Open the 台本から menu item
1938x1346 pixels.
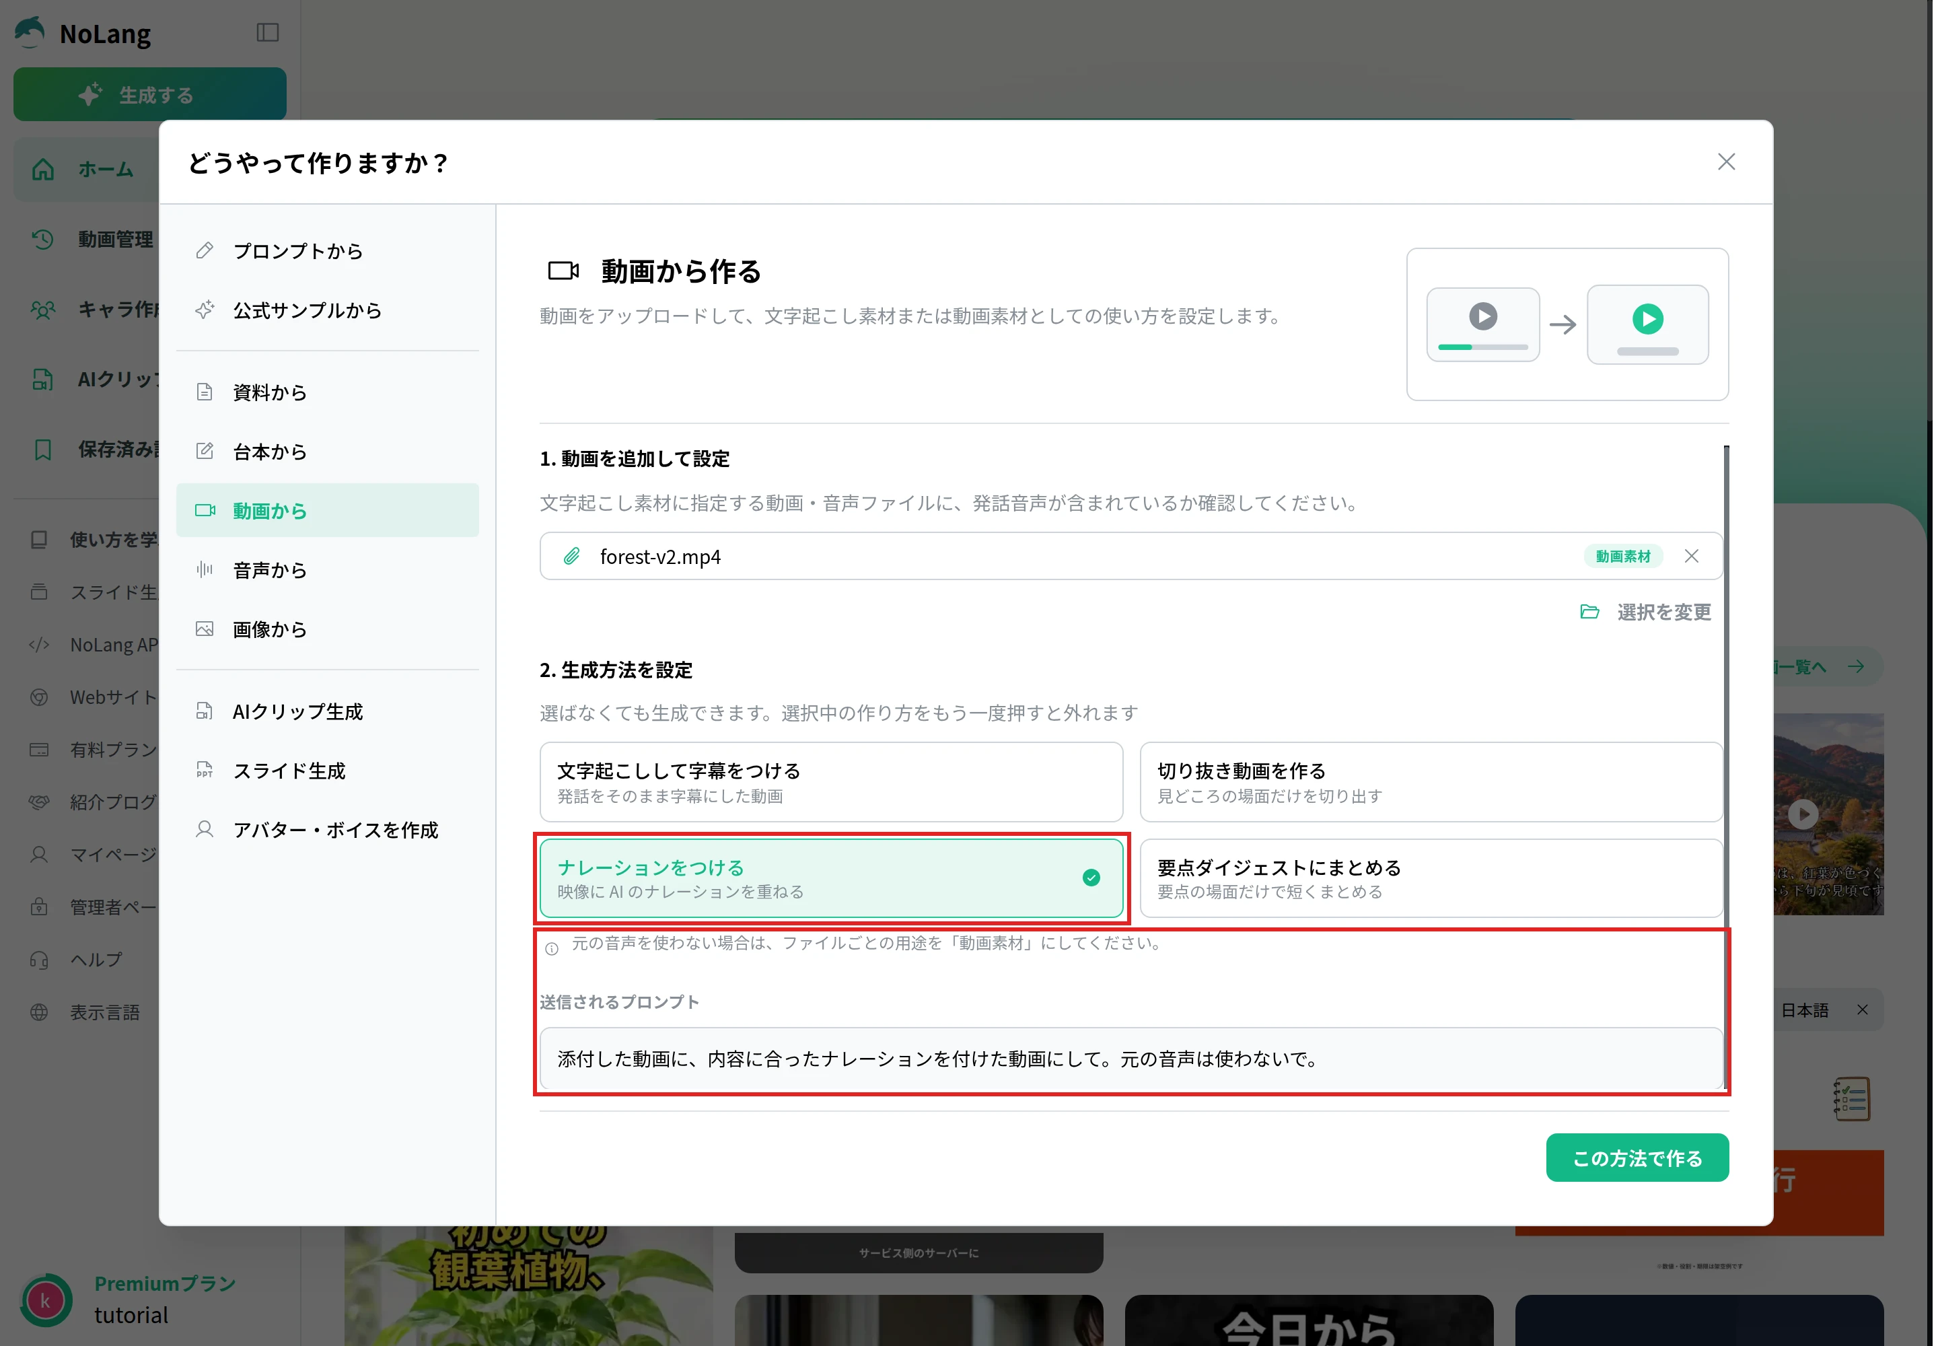pos(327,451)
